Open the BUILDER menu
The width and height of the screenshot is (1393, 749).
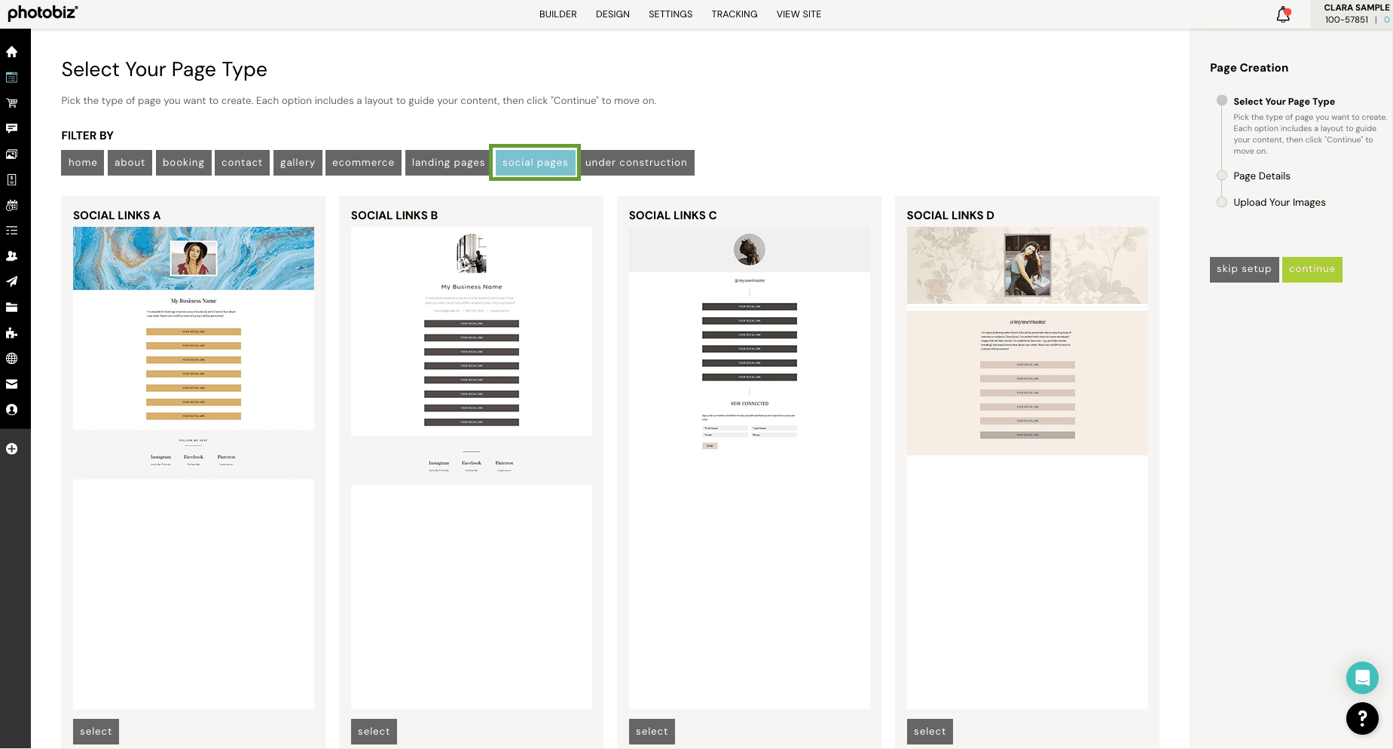[558, 14]
